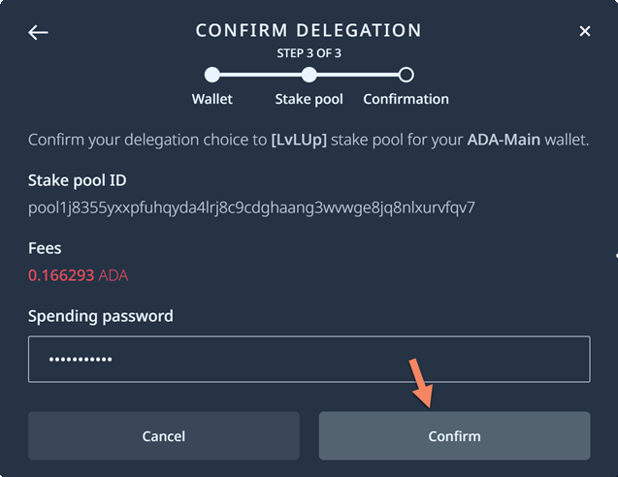Click the back arrow icon

(x=38, y=32)
